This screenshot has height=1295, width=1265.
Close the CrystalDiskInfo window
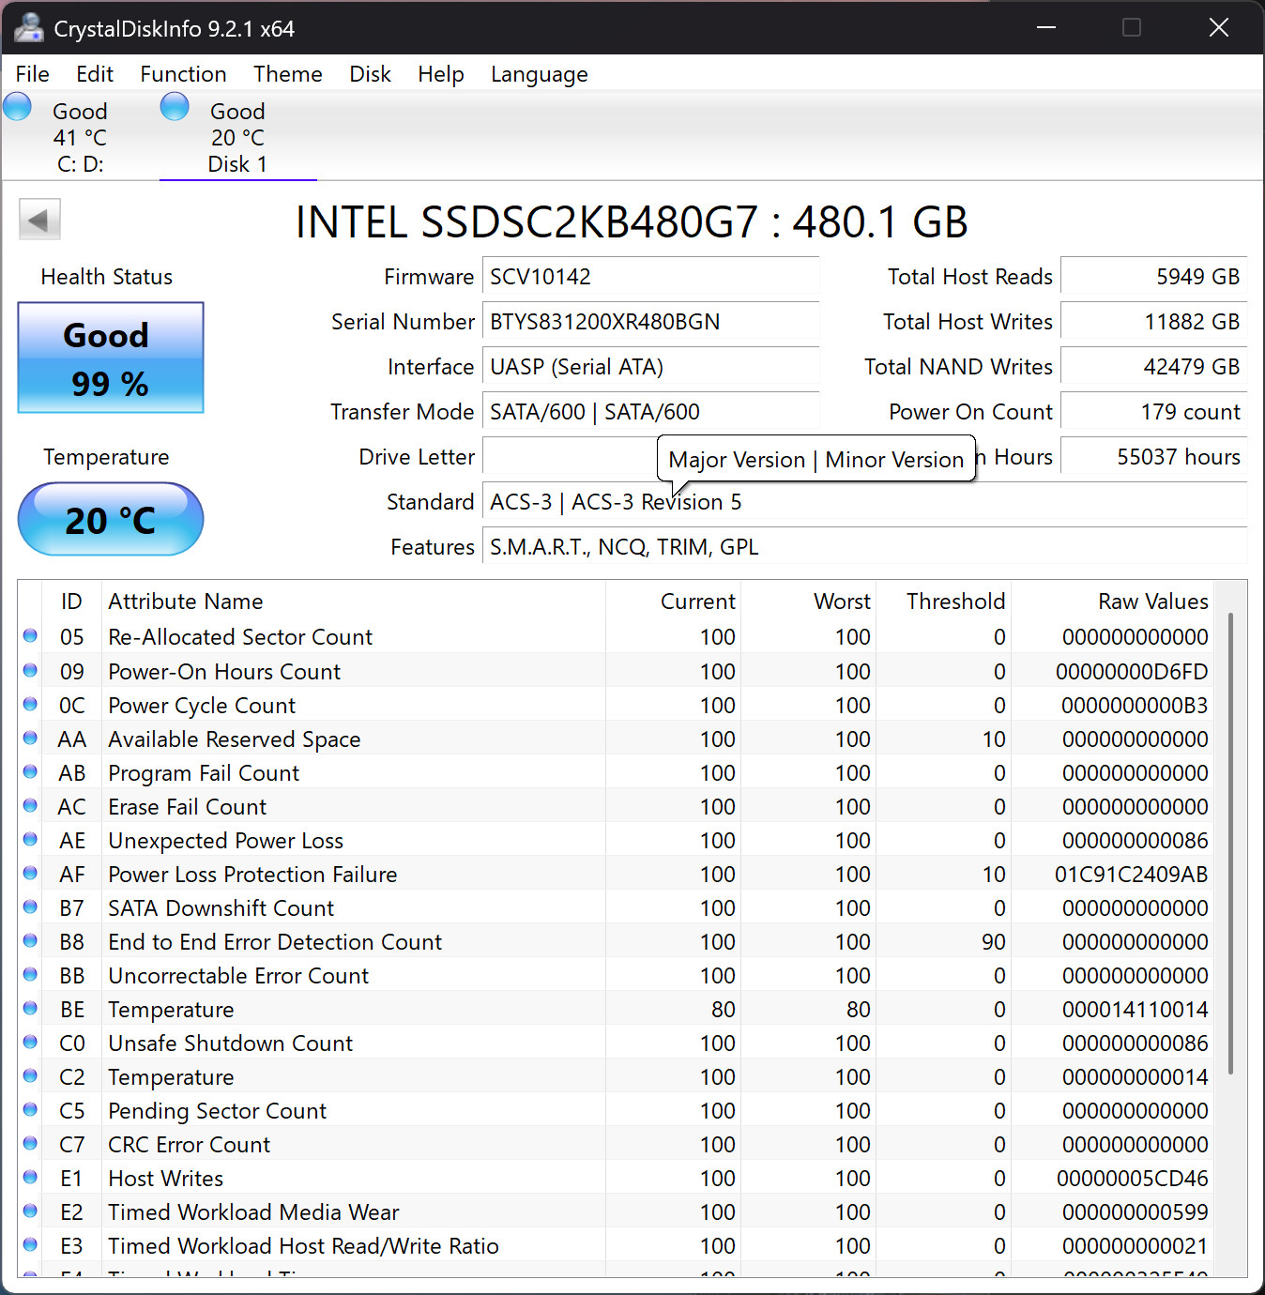1219,27
